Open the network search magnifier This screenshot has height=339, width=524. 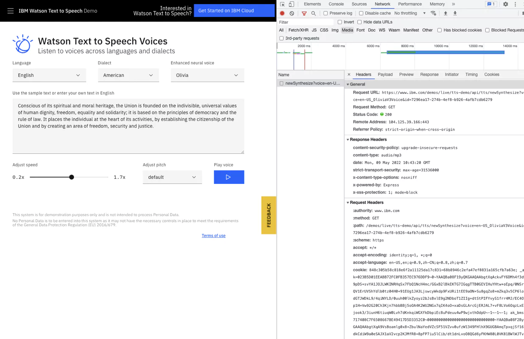313,13
